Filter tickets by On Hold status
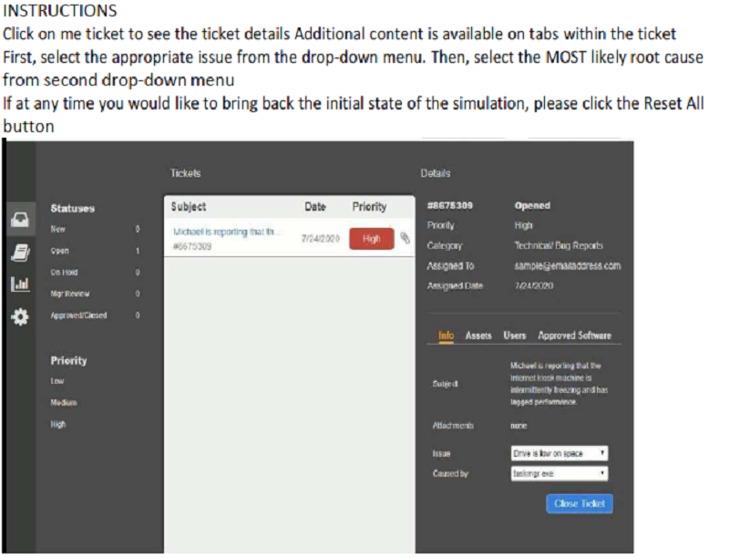Image resolution: width=729 pixels, height=558 pixels. coord(64,272)
